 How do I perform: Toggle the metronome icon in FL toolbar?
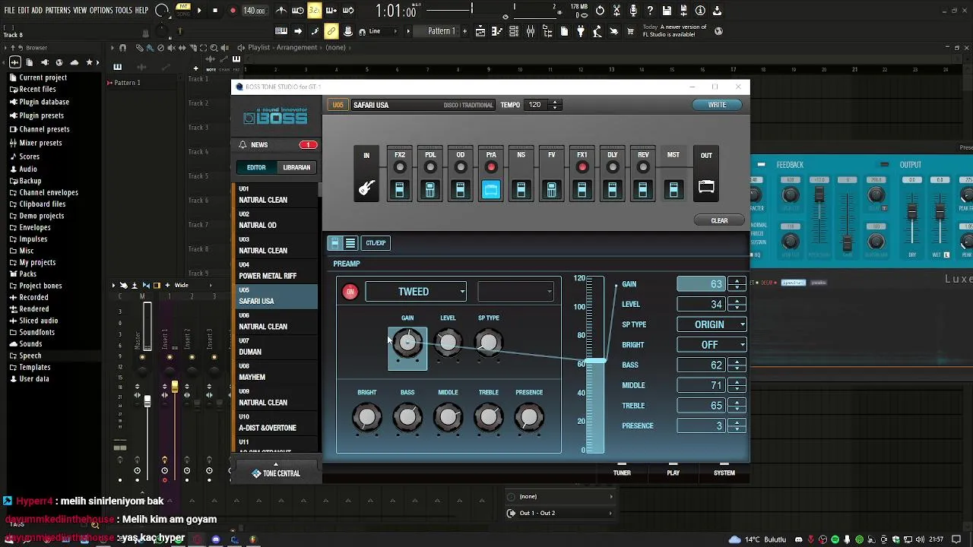[x=281, y=11]
